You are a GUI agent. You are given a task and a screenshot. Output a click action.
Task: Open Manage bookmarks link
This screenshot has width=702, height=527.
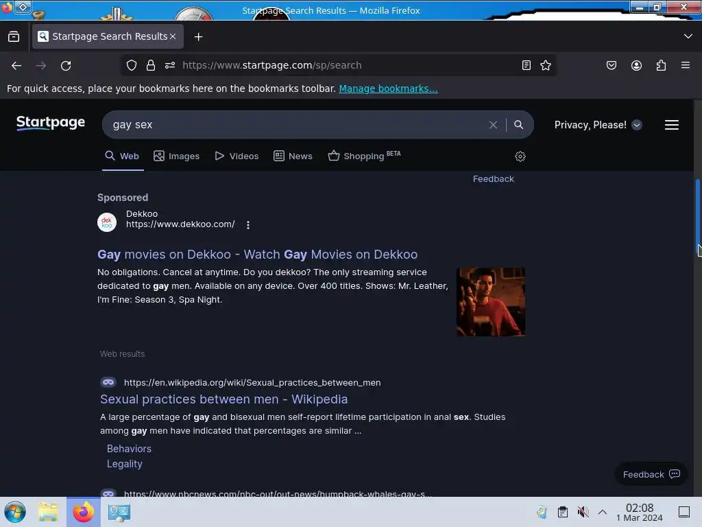tap(388, 89)
